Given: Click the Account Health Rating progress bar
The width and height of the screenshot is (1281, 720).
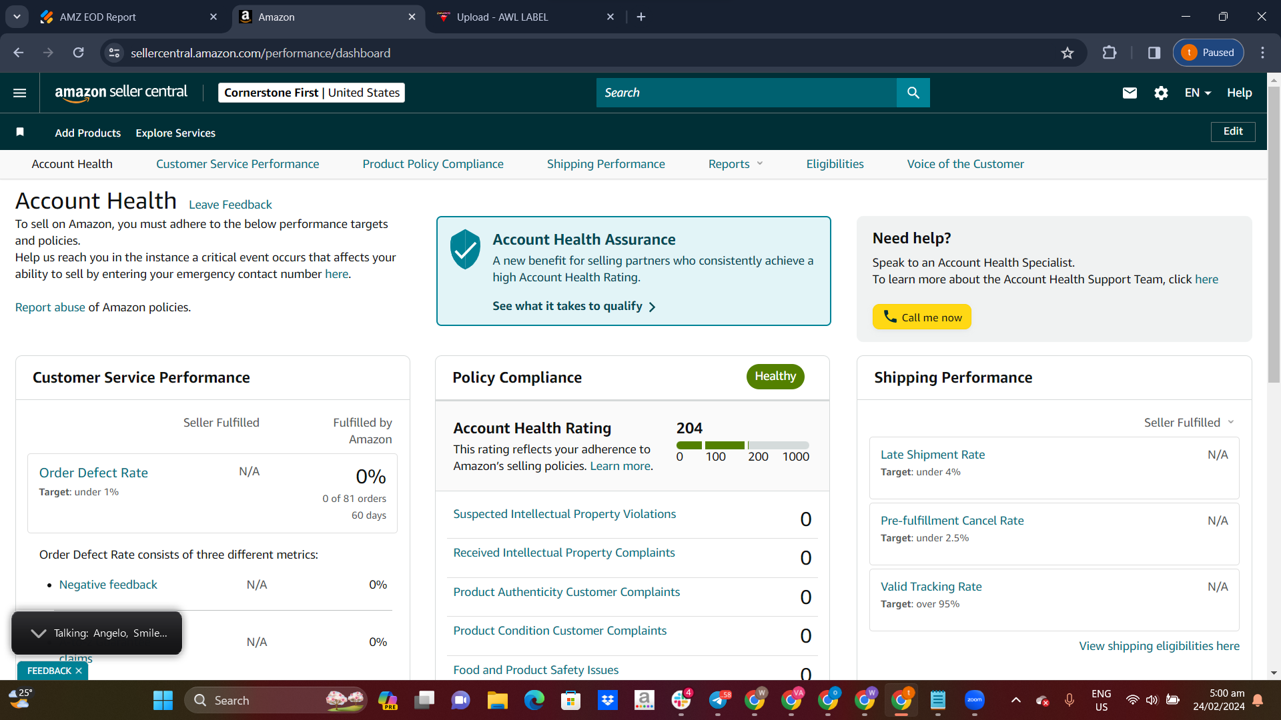Looking at the screenshot, I should 743,445.
